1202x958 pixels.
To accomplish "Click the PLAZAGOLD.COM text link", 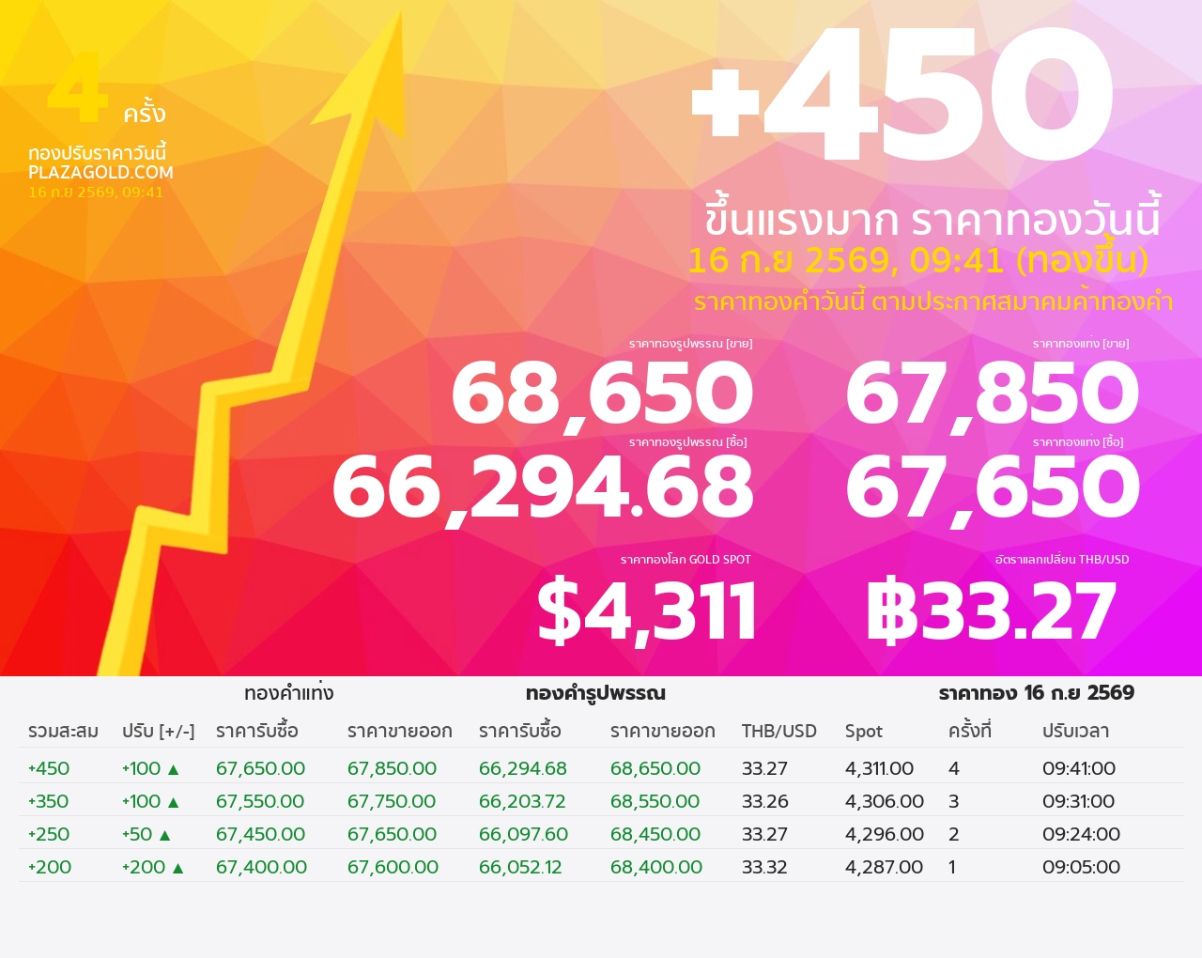I will pyautogui.click(x=100, y=172).
